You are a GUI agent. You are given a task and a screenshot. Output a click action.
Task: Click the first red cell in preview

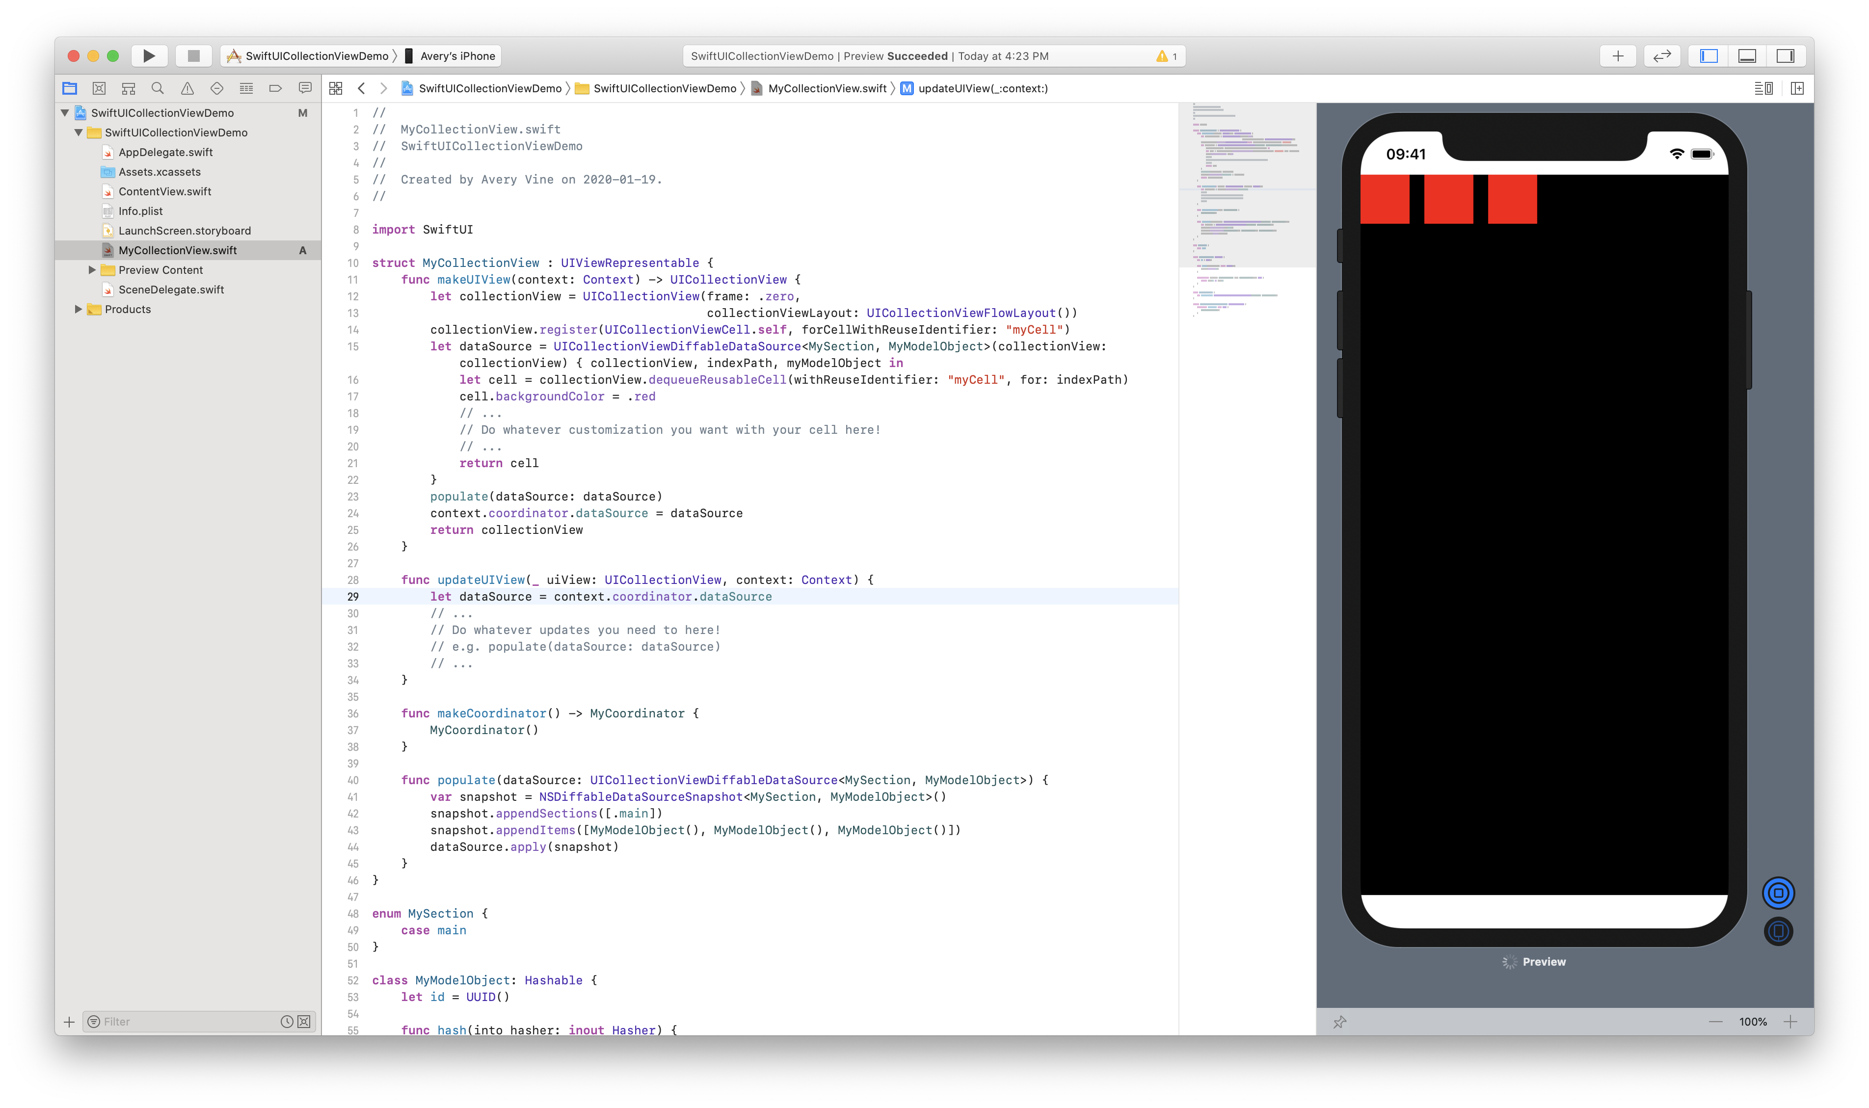(1385, 199)
